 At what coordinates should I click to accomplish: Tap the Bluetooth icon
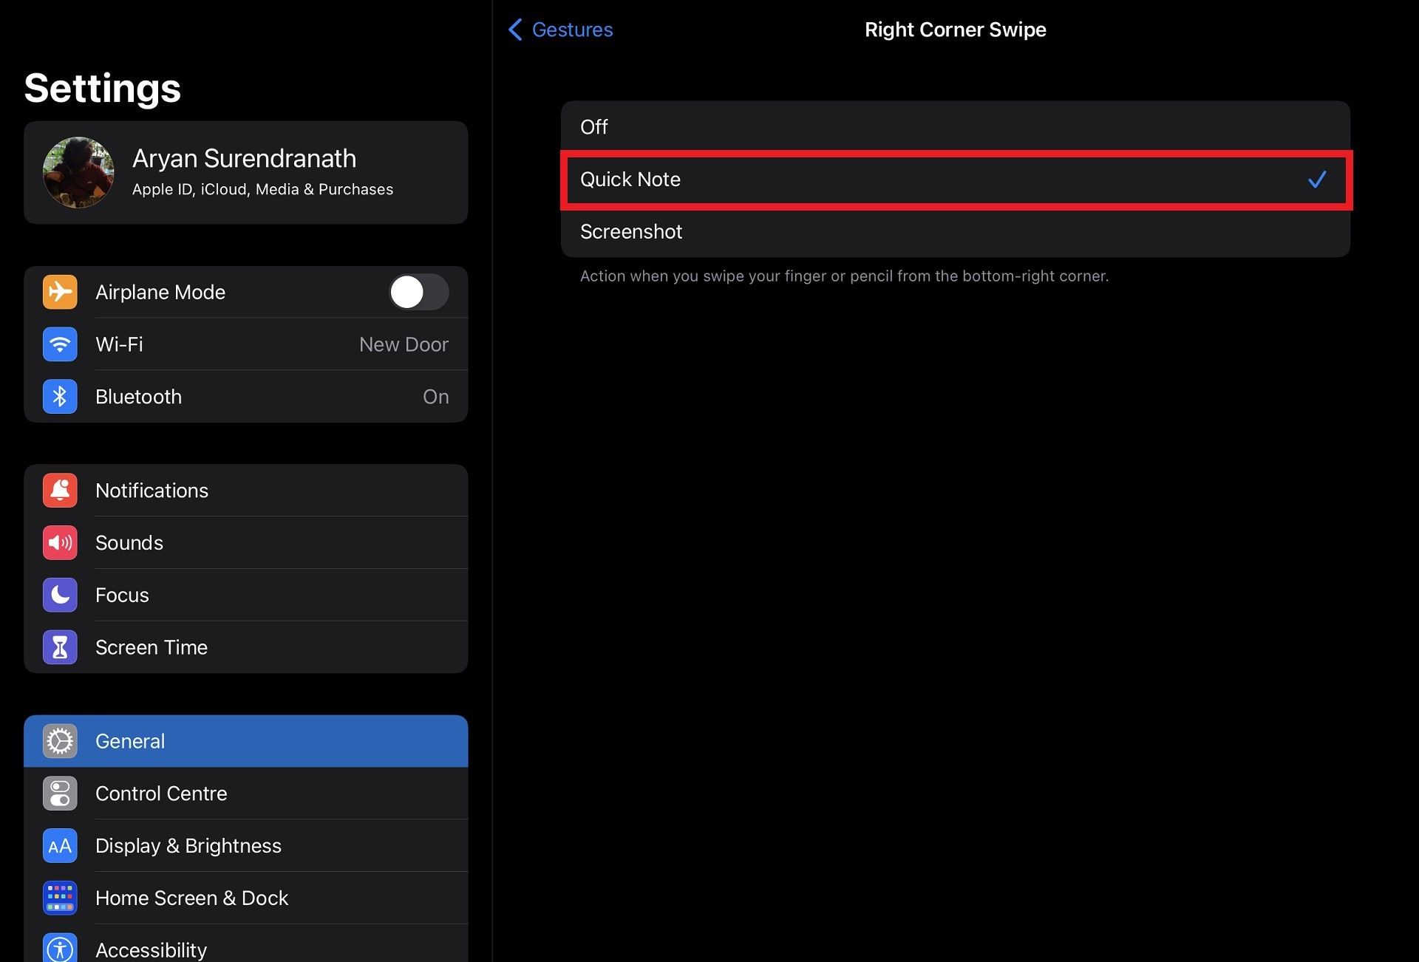coord(60,397)
